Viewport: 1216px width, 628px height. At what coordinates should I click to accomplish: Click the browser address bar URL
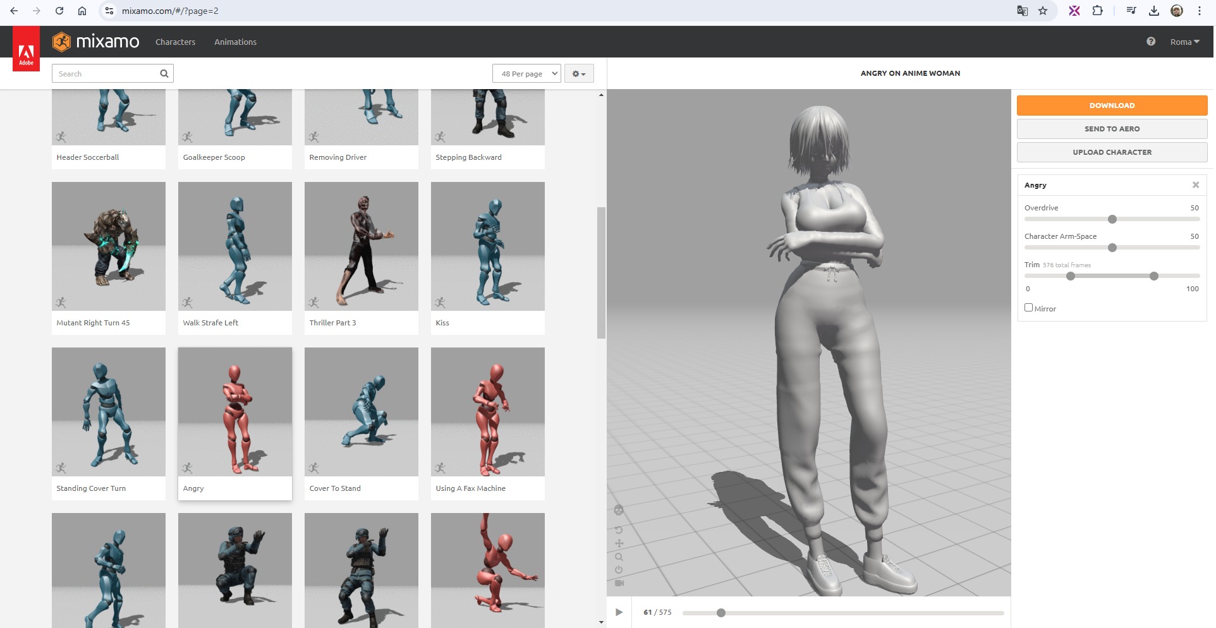click(x=170, y=11)
